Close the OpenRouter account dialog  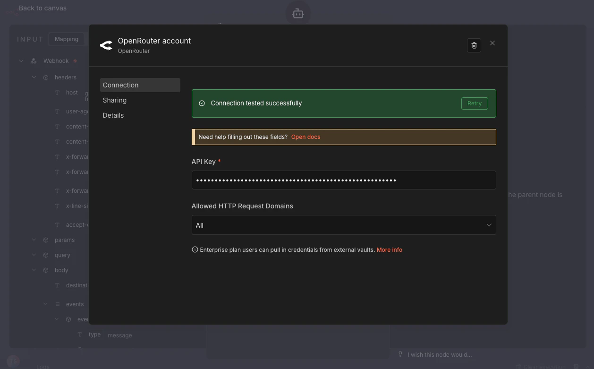(x=492, y=43)
